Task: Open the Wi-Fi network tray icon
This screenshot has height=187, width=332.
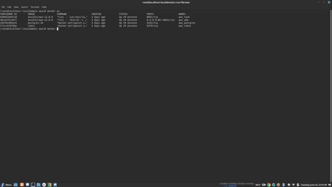Action: pos(294,185)
